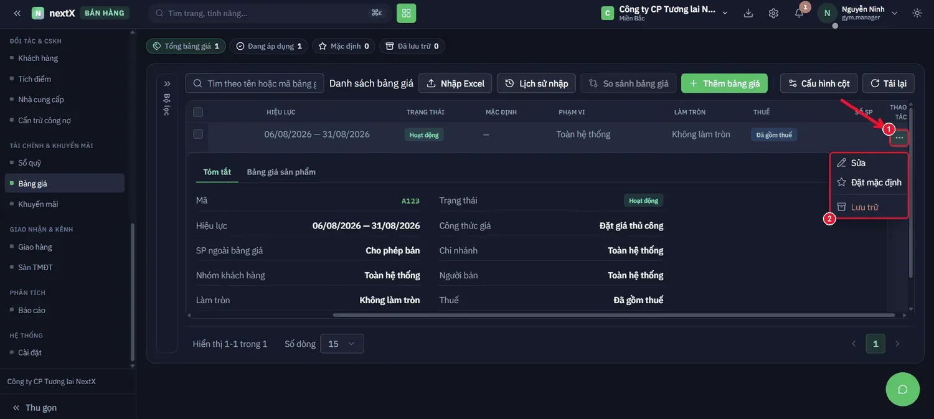Viewport: 934px width, 419px height.
Task: Open the company switcher dropdown
Action: (x=664, y=13)
